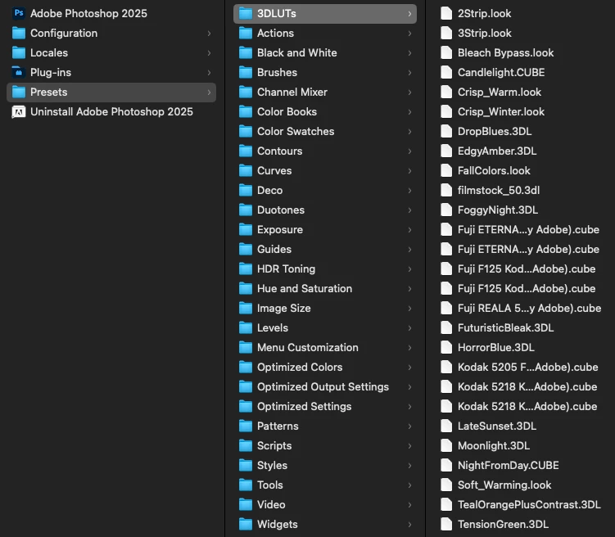
Task: Click the 2Strip.look file icon
Action: pos(446,13)
